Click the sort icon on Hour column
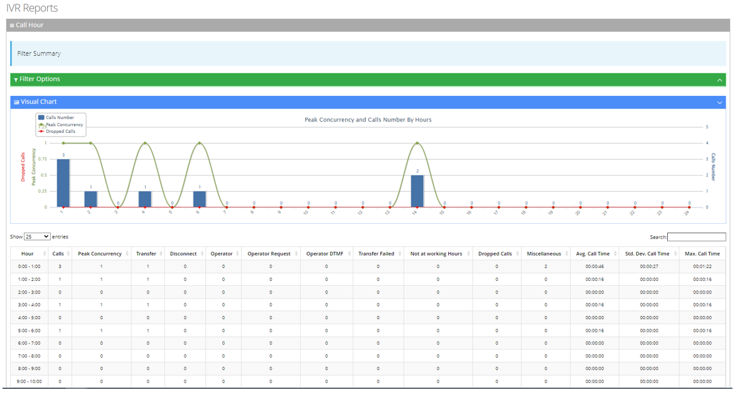Viewport: 740px width, 395px height. tap(46, 254)
